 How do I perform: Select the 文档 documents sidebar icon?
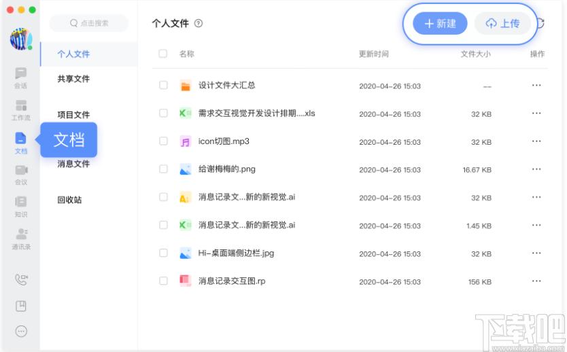pyautogui.click(x=20, y=143)
